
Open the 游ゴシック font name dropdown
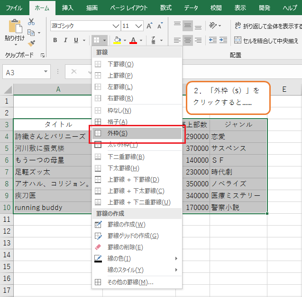point(116,26)
